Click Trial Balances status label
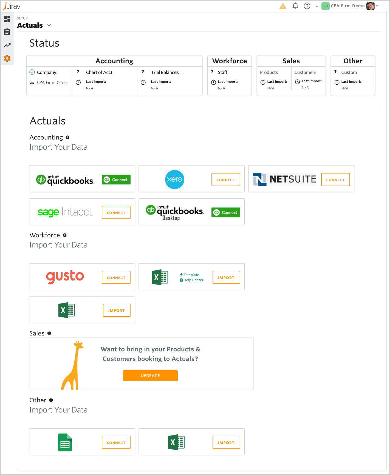The image size is (390, 475). (x=165, y=72)
